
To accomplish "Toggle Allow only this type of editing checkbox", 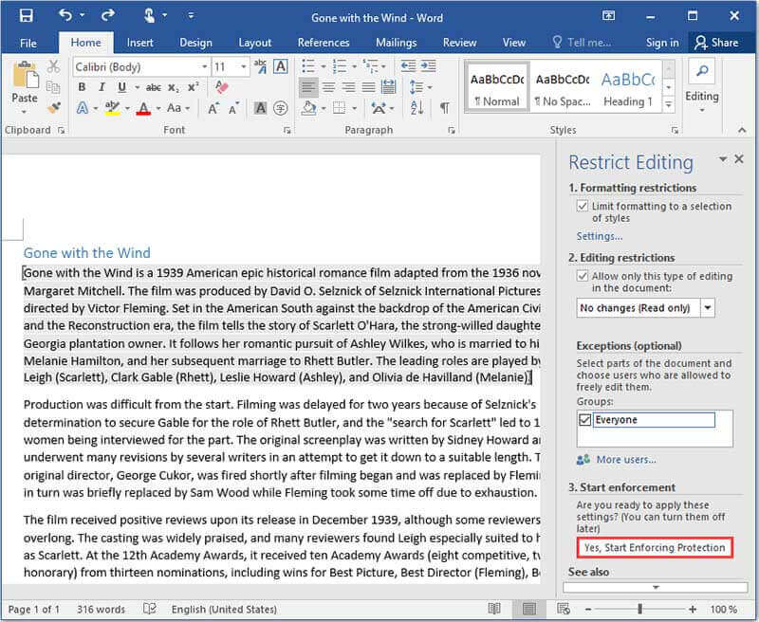I will pos(583,276).
